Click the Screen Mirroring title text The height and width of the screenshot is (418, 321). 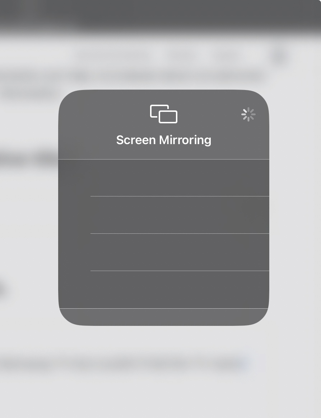(x=164, y=140)
